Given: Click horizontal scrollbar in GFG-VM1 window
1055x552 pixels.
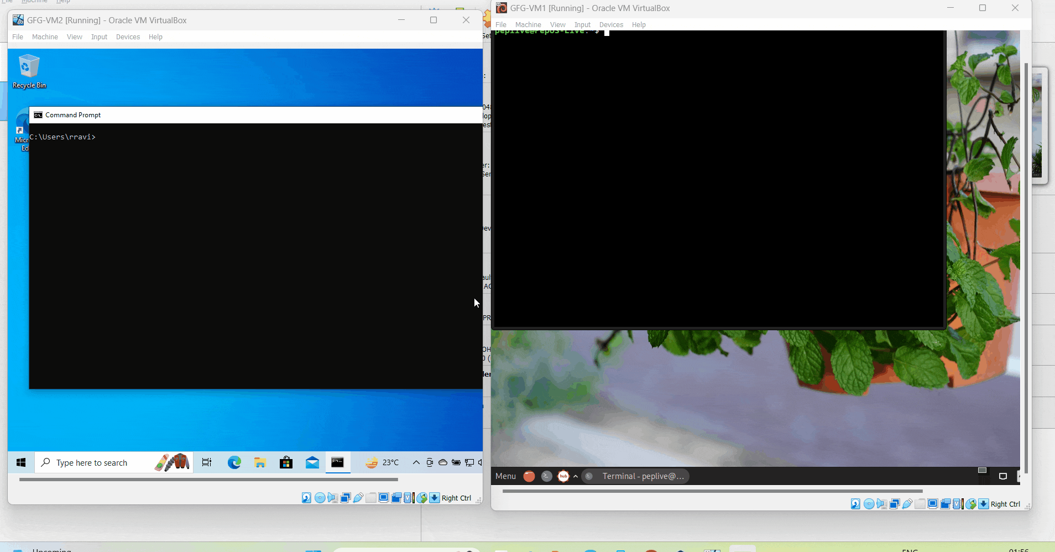Looking at the screenshot, I should [x=712, y=491].
